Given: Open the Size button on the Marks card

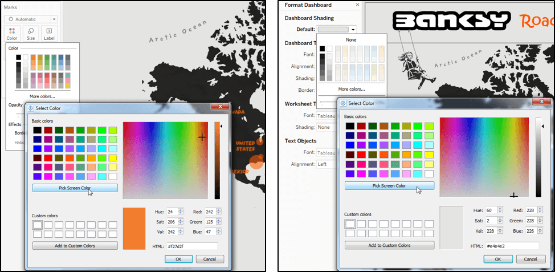Looking at the screenshot, I should pyautogui.click(x=31, y=34).
